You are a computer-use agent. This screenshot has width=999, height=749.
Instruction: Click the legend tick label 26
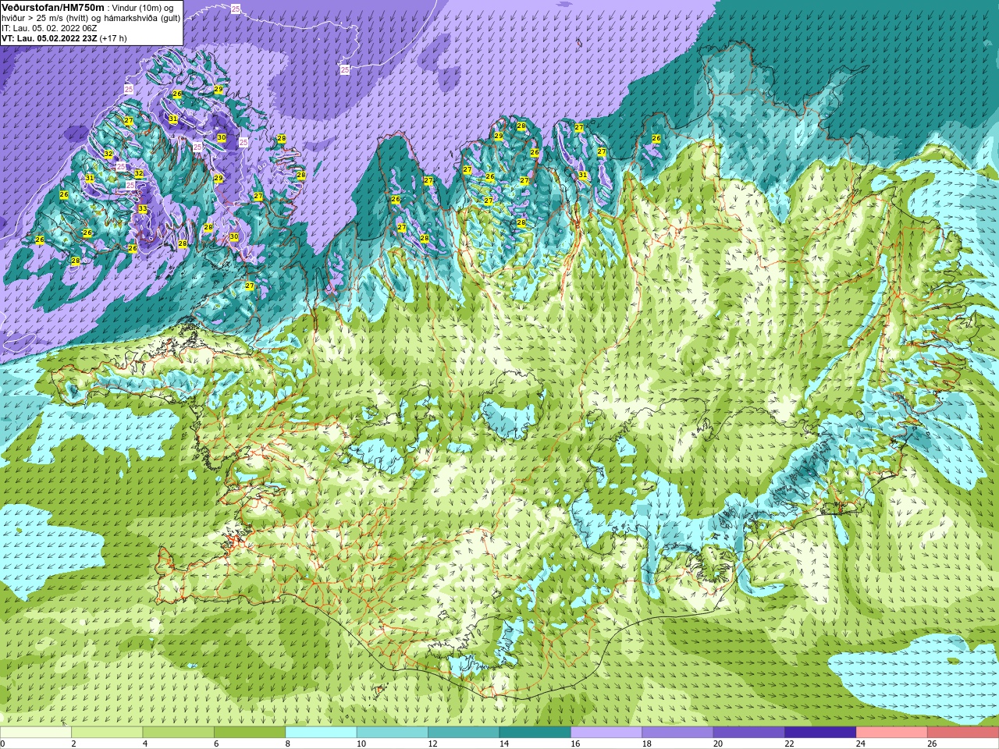click(932, 744)
